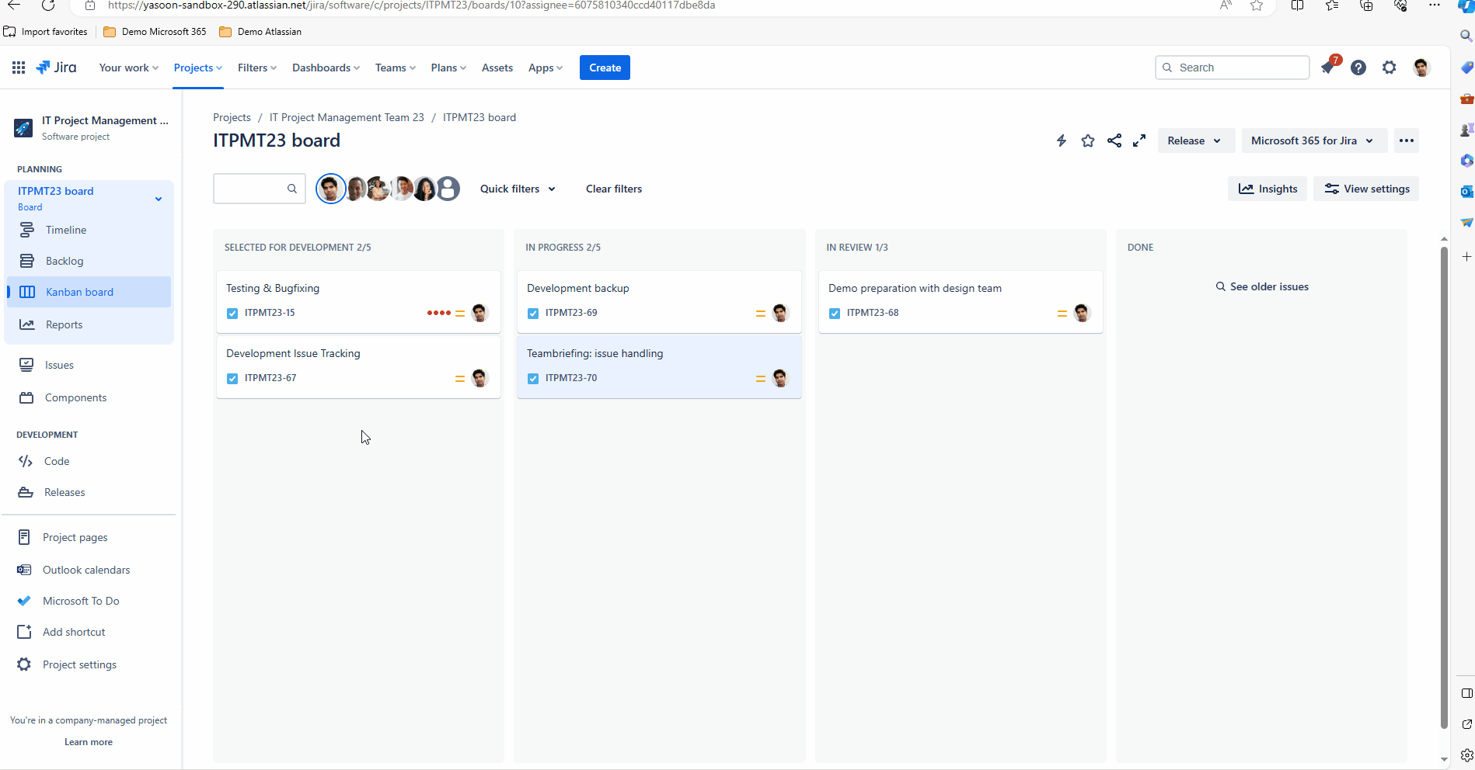Open the Releases page

click(x=64, y=492)
